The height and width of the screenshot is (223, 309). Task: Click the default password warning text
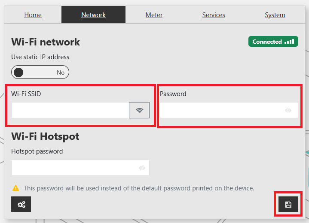139,188
